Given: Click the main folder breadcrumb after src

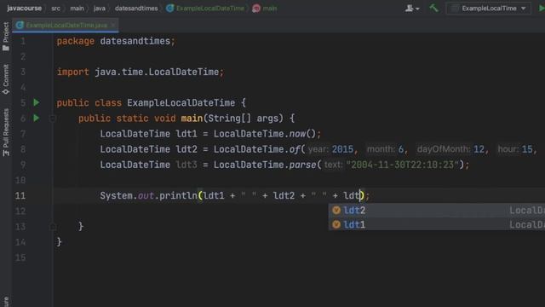Looking at the screenshot, I should tap(77, 8).
